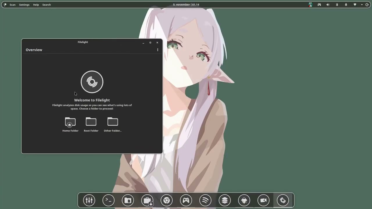Open the software store briefcase dock icon
This screenshot has width=372, height=209.
tap(147, 200)
